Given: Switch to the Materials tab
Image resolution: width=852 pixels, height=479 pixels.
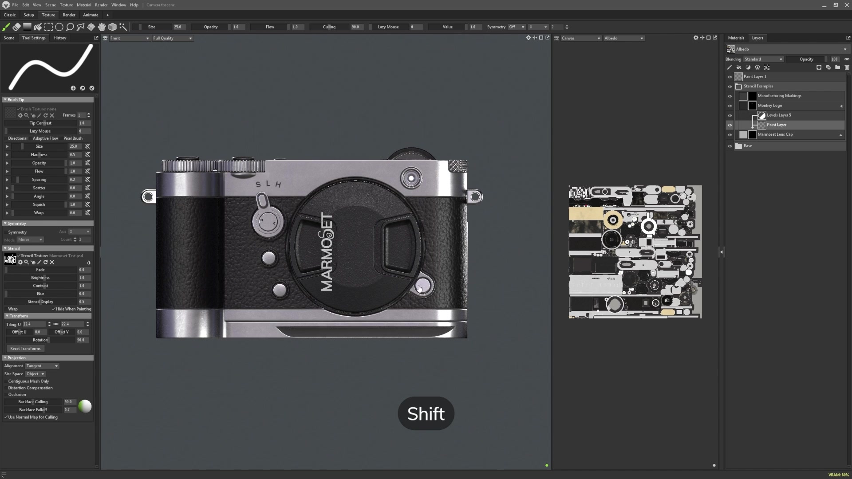Looking at the screenshot, I should click(x=736, y=38).
